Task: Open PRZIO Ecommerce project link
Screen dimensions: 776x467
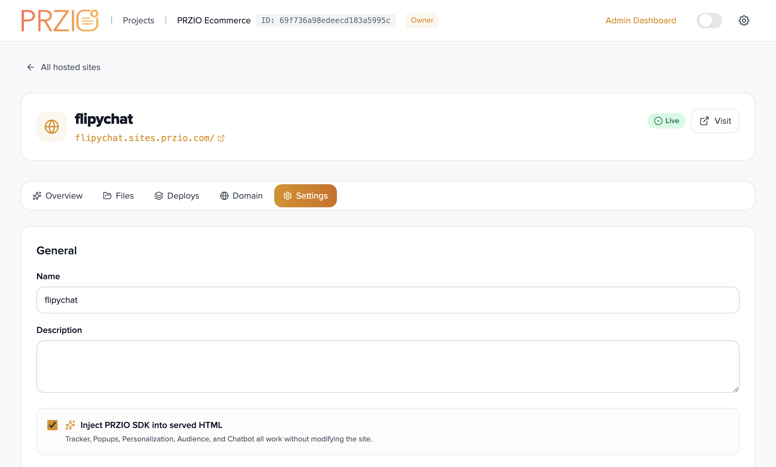Action: 214,20
